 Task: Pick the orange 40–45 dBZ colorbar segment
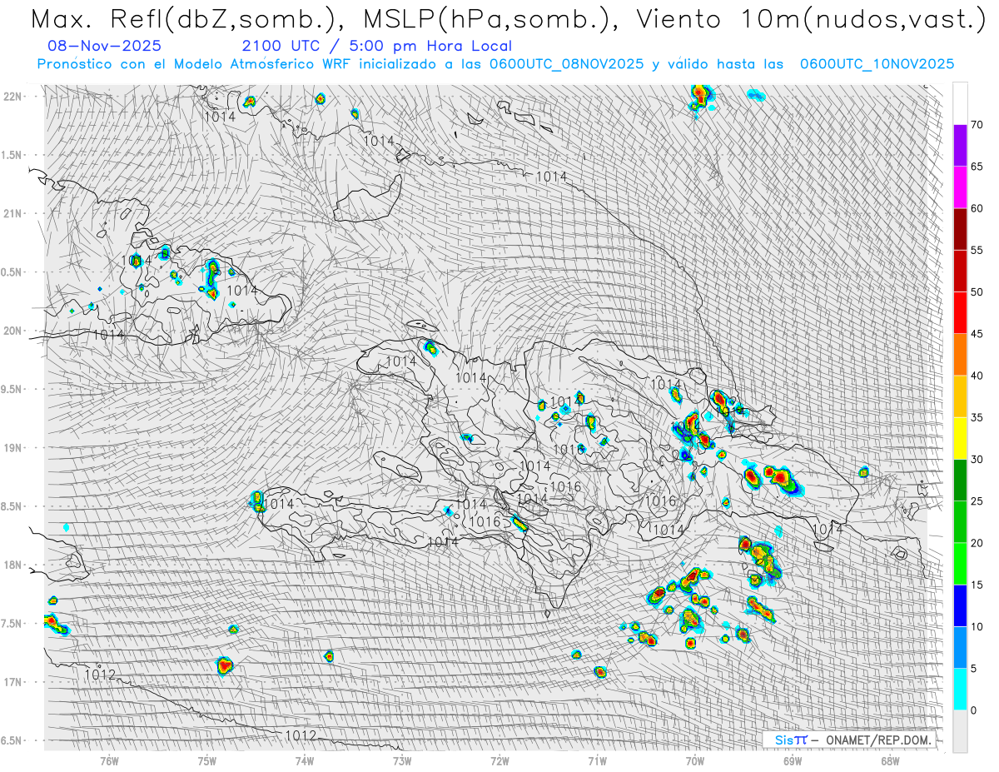[960, 355]
